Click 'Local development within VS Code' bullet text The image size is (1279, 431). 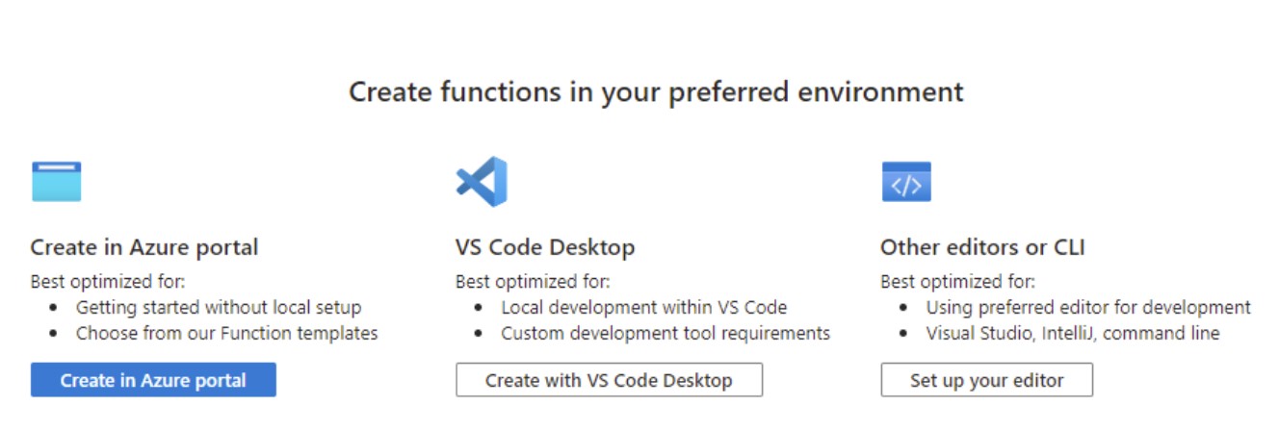click(643, 308)
